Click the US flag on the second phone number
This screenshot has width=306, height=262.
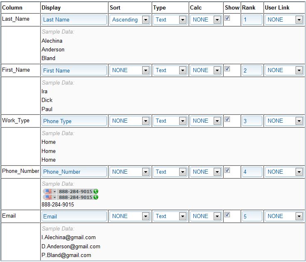tap(48, 197)
